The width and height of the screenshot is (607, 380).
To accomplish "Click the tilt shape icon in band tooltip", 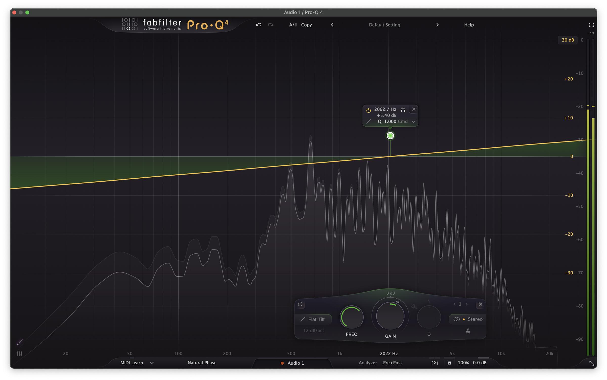I will 368,122.
